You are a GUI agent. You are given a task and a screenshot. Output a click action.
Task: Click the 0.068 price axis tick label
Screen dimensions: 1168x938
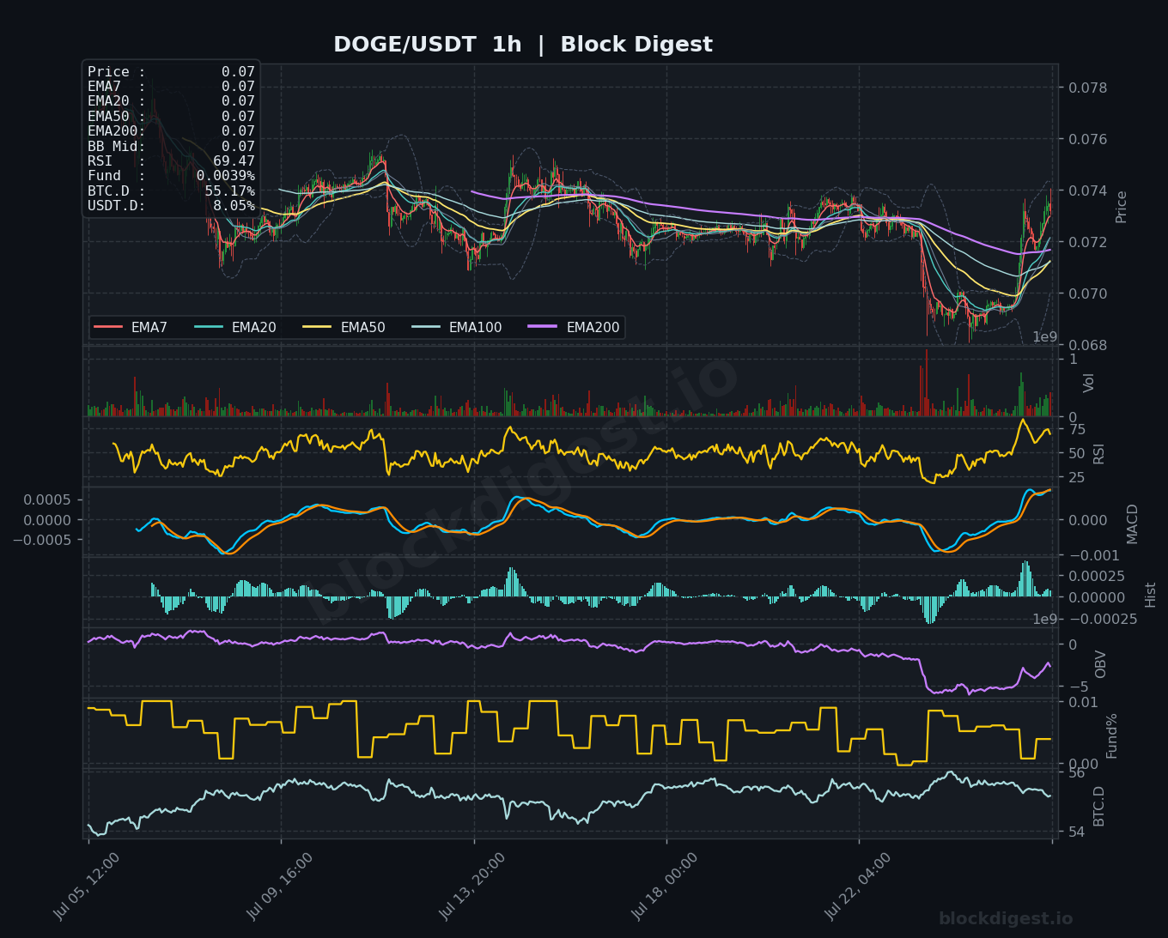tap(1088, 345)
